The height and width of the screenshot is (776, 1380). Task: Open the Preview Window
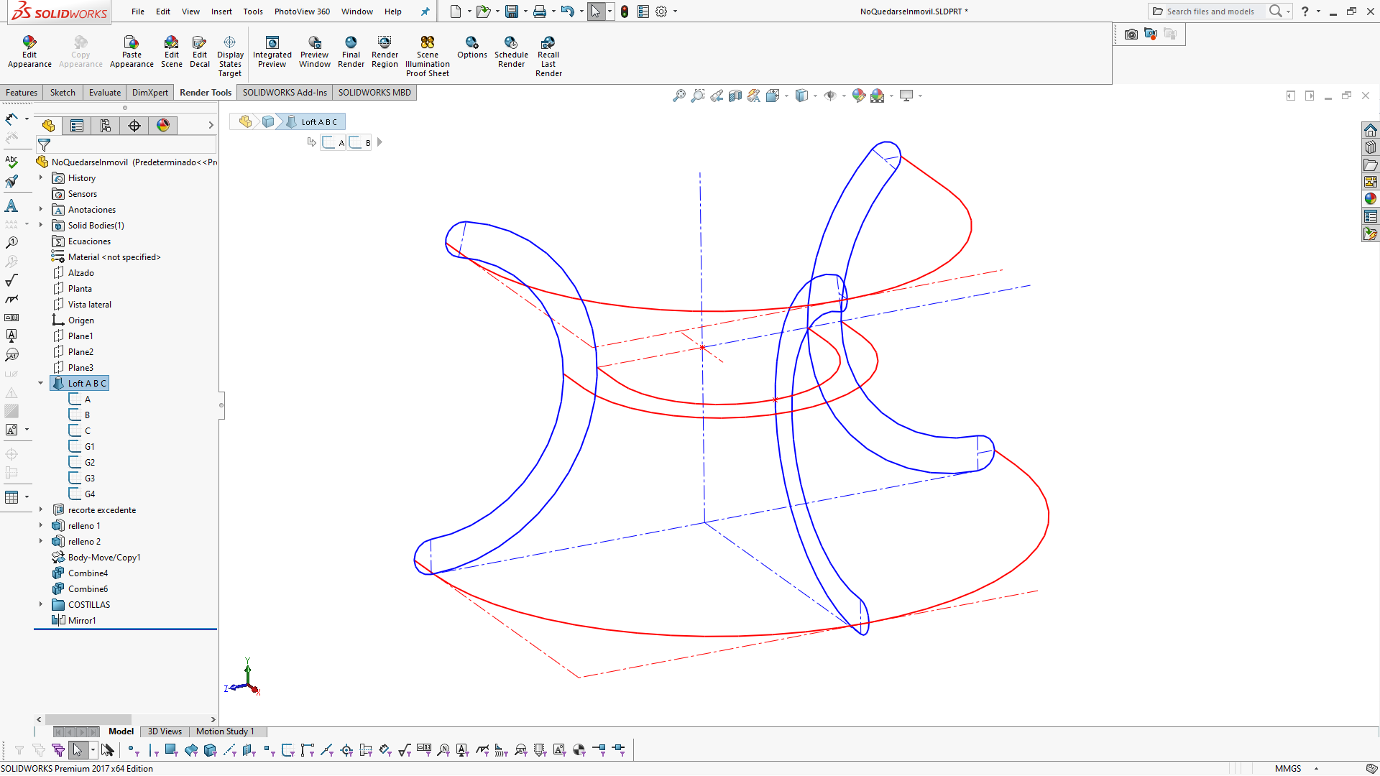(315, 52)
